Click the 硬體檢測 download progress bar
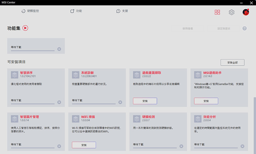Screen dimensions: 256x154 click(155, 148)
